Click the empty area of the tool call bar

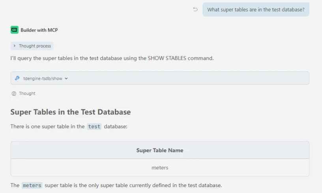[x=189, y=78]
